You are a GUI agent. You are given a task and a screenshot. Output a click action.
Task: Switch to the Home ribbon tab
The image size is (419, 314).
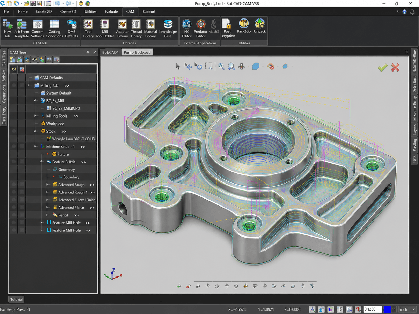tap(23, 12)
